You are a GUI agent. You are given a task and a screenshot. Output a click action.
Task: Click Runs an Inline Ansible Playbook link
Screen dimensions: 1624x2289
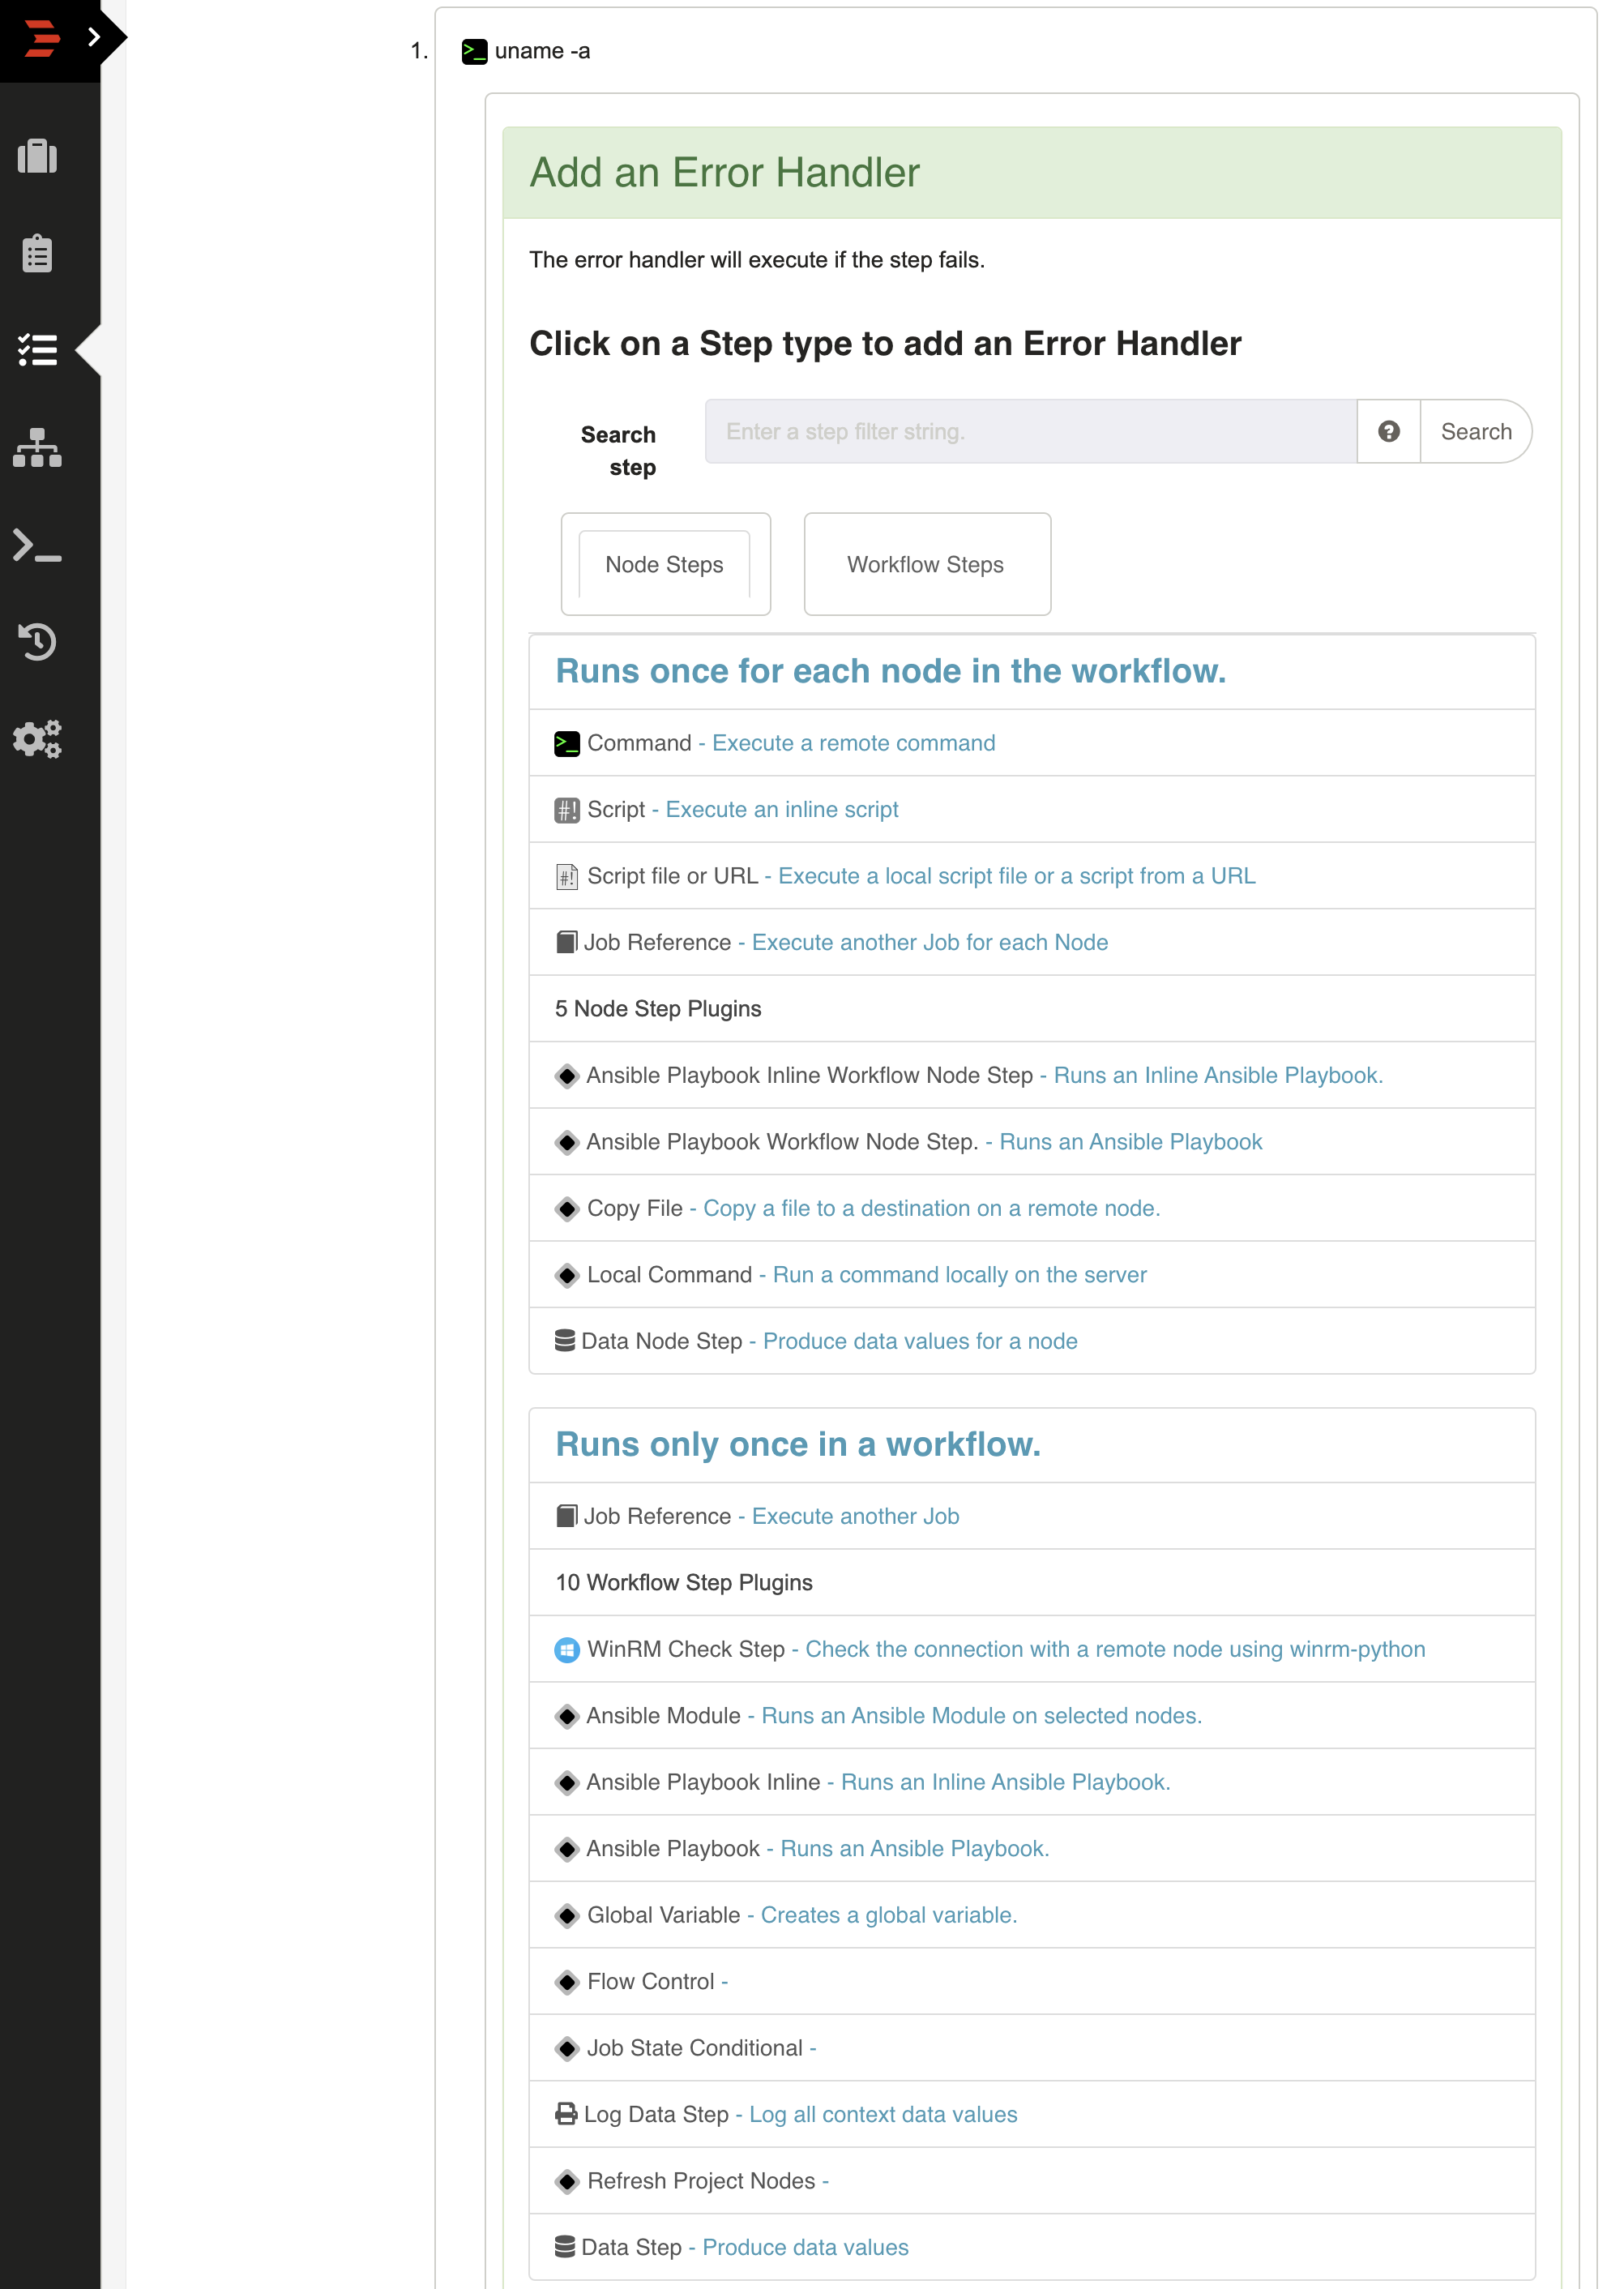(x=1218, y=1074)
